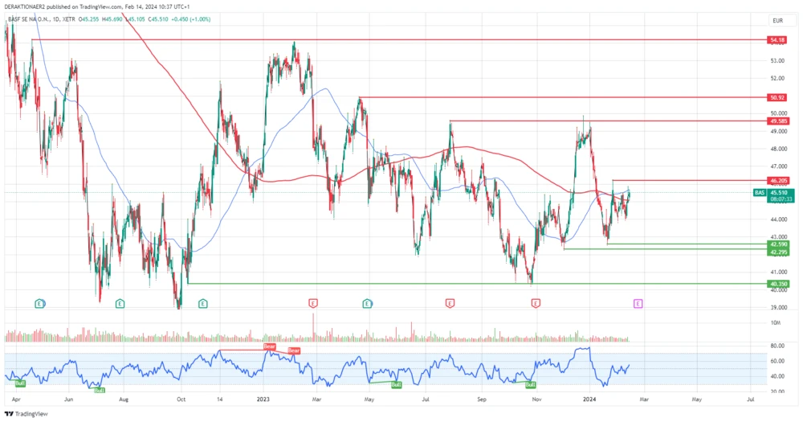The height and width of the screenshot is (422, 803).
Task: Click the green earnings marker above Aug label
Action: 120,304
